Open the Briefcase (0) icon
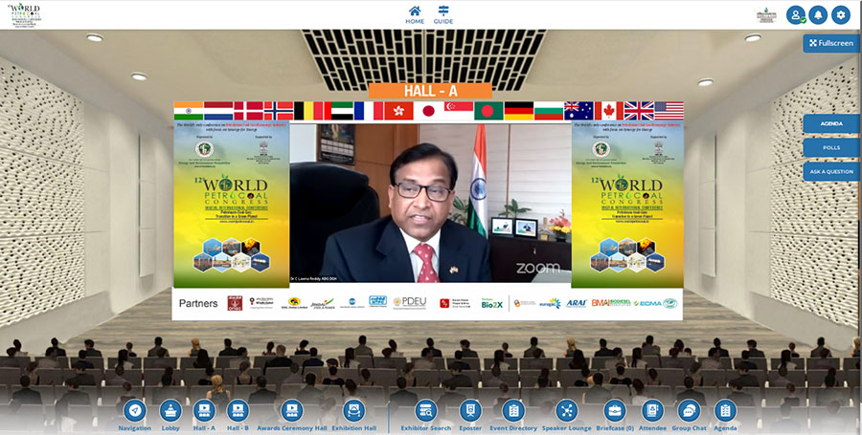 [x=615, y=410]
